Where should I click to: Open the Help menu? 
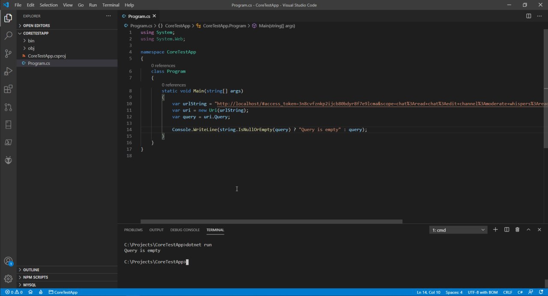[x=129, y=5]
